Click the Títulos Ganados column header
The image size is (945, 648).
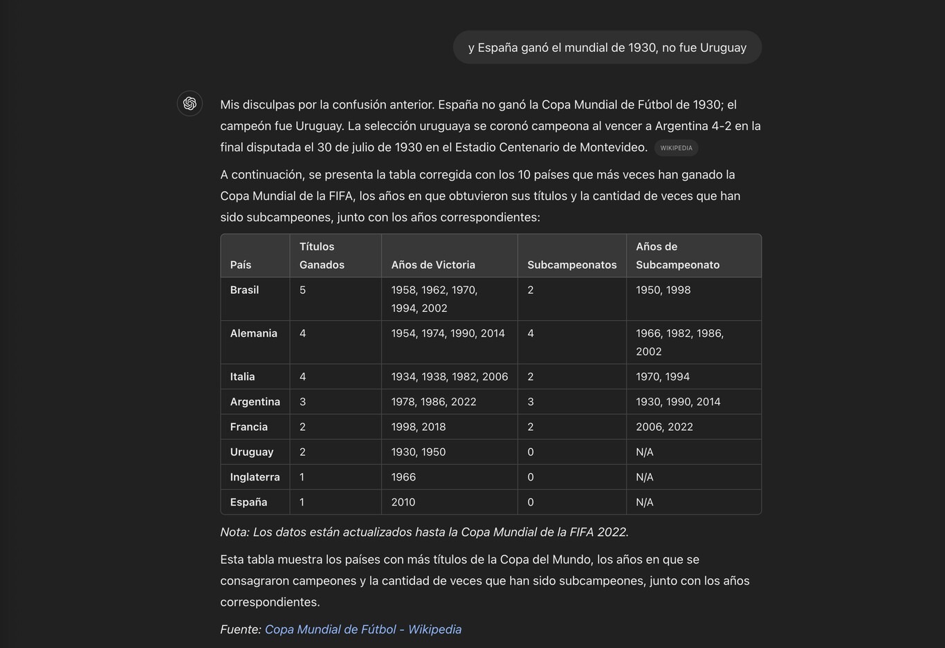(x=322, y=256)
